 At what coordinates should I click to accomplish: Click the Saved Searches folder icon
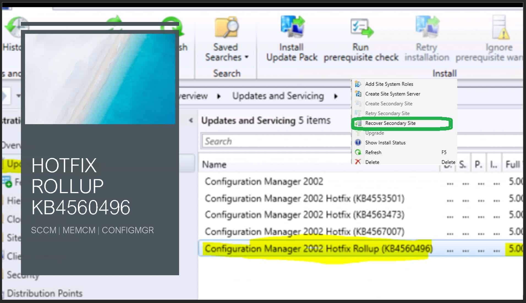click(226, 27)
